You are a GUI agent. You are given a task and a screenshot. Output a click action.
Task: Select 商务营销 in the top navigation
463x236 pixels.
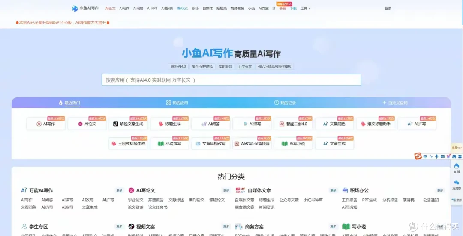pos(237,9)
